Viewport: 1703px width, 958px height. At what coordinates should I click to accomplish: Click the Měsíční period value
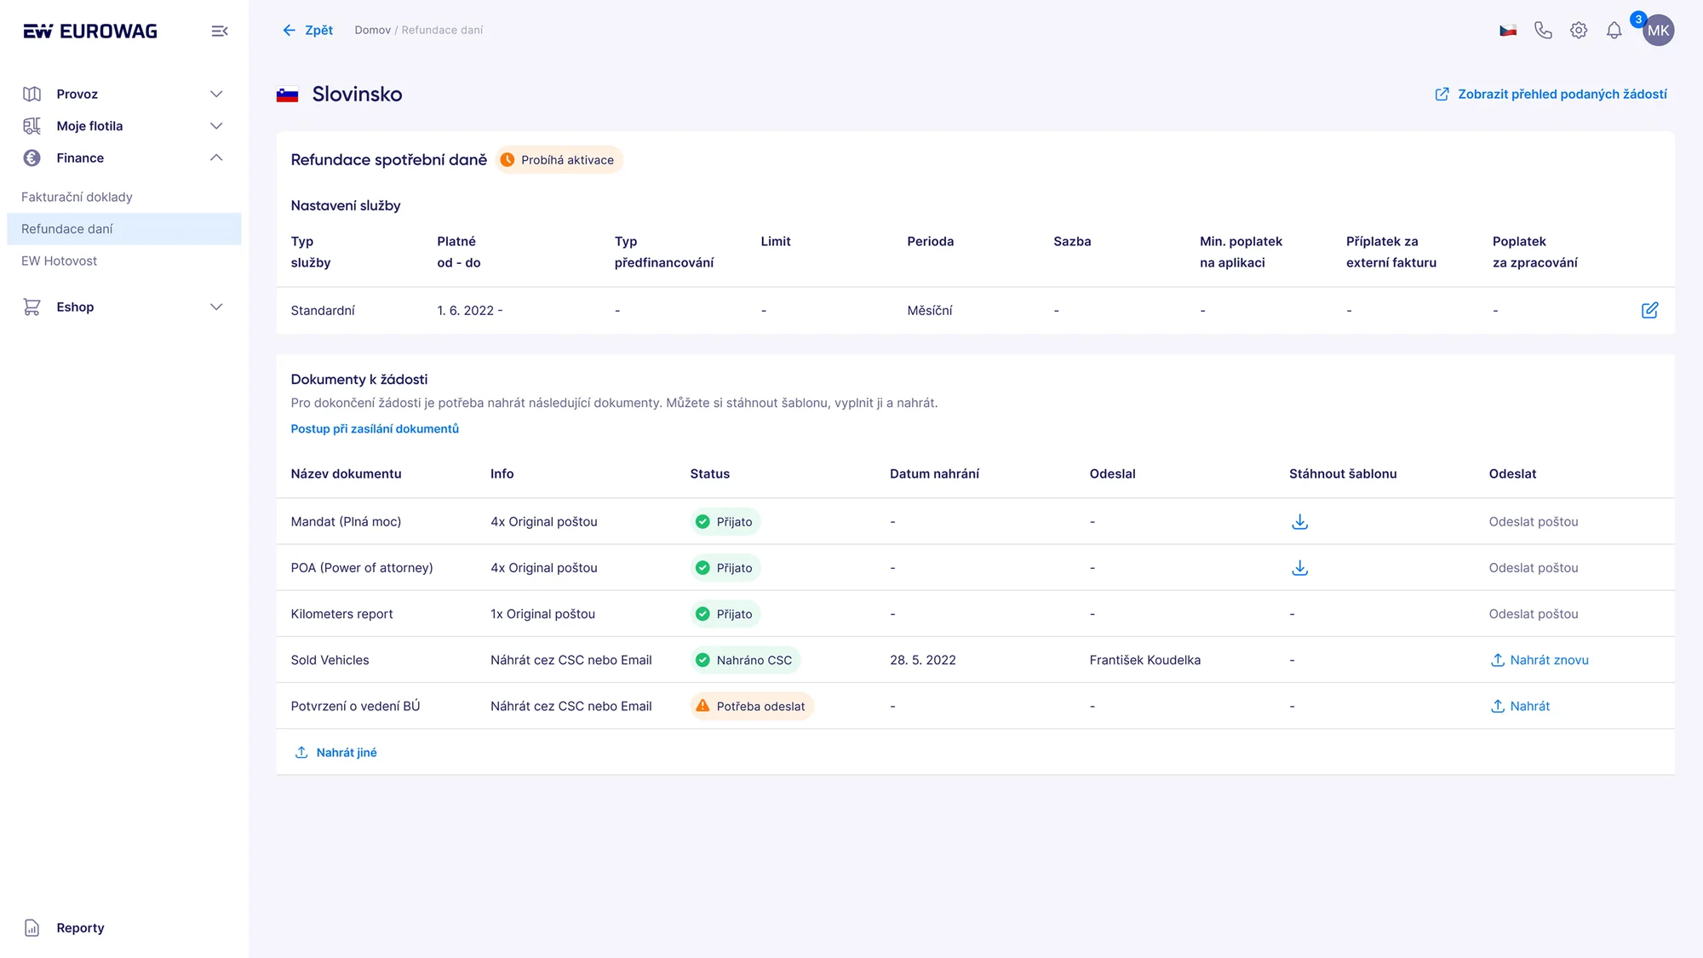(930, 311)
